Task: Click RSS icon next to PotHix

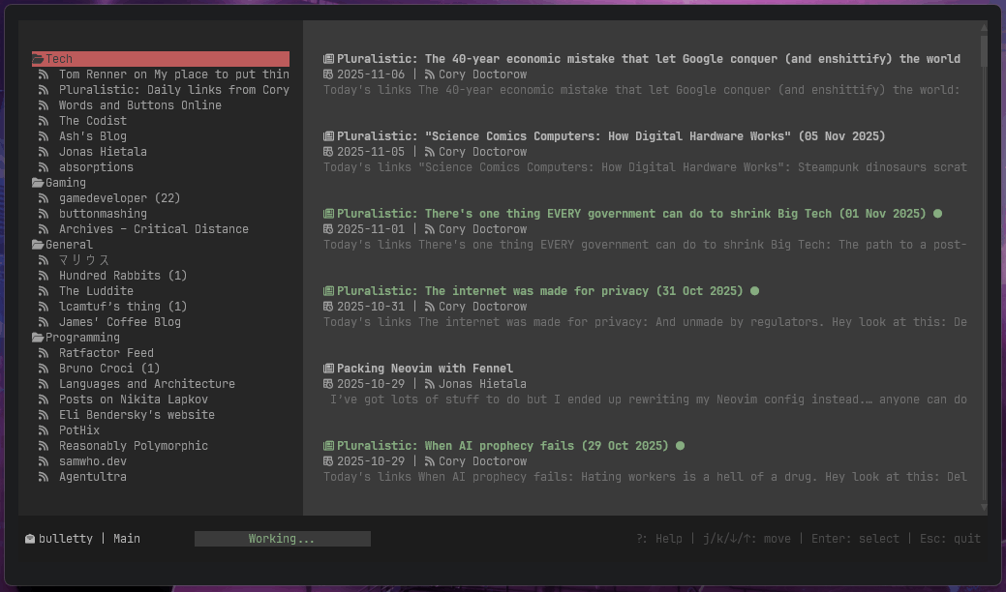Action: click(x=44, y=430)
